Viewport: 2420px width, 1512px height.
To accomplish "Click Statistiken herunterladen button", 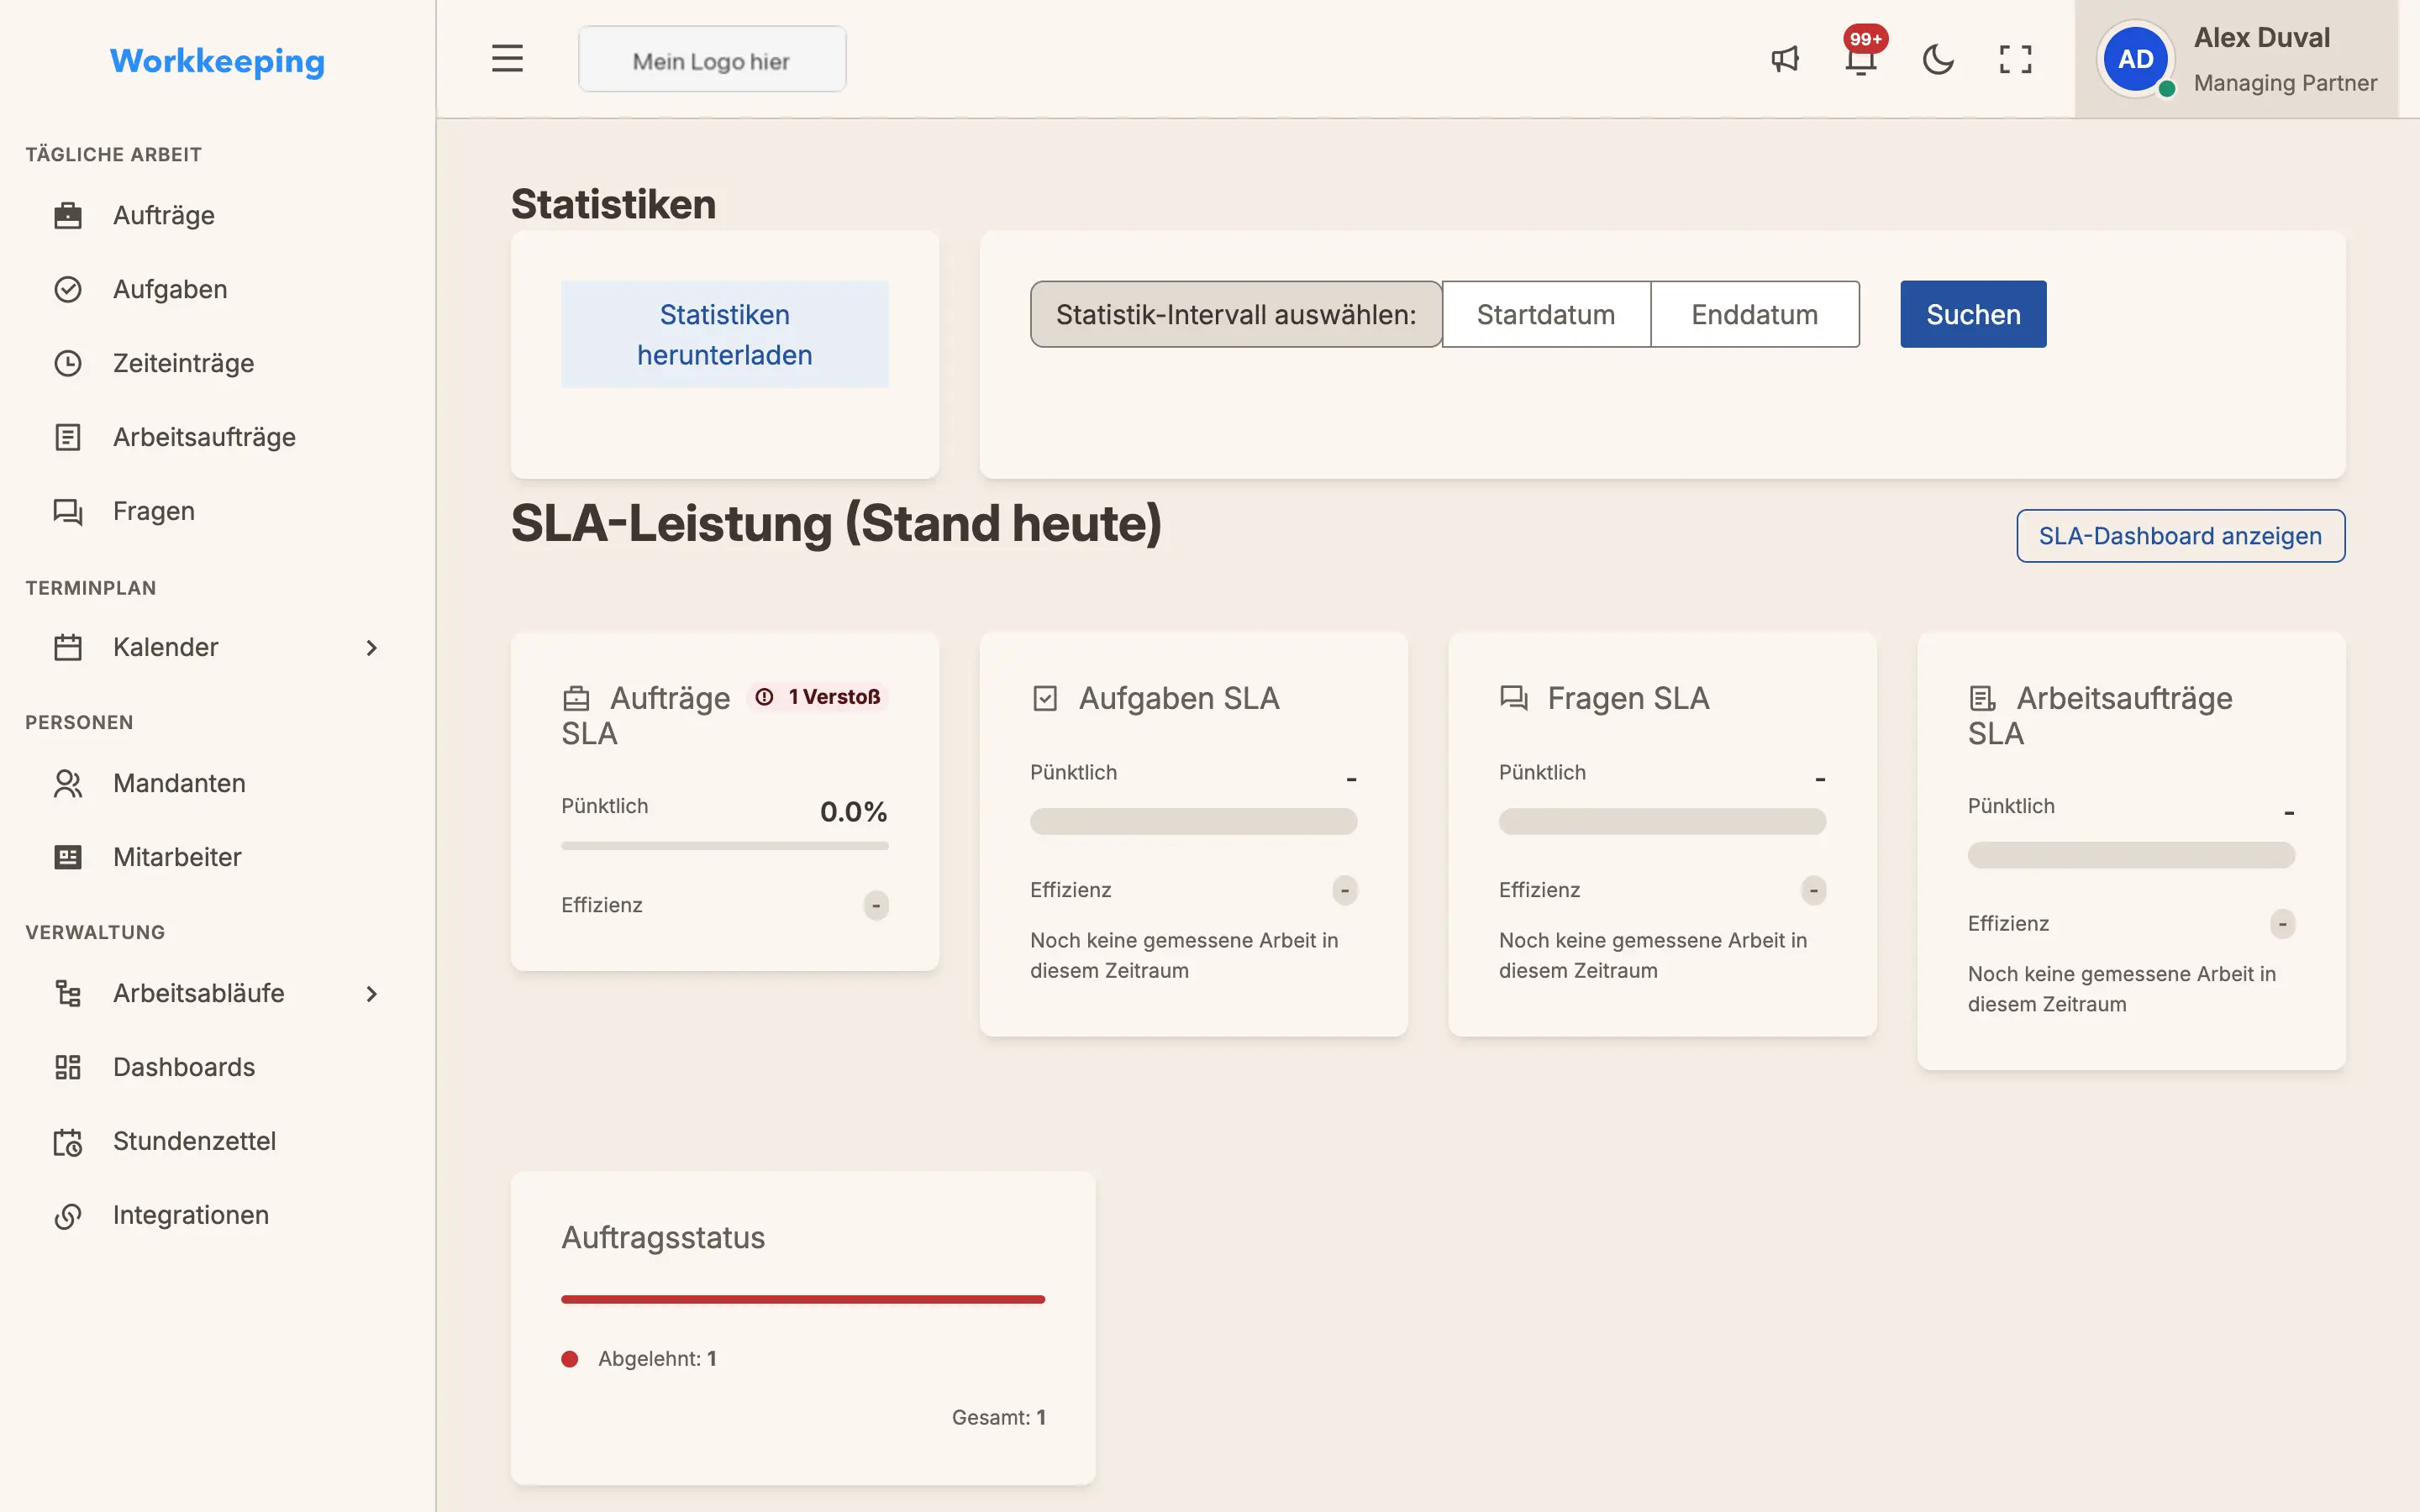I will tap(725, 334).
